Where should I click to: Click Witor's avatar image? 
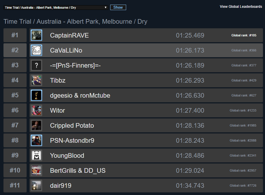pos(36,110)
